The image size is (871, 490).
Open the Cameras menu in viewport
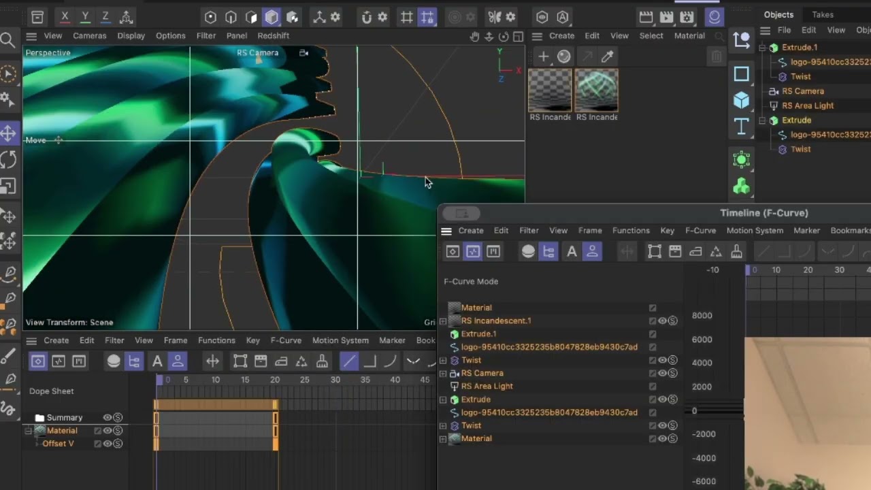coord(90,36)
